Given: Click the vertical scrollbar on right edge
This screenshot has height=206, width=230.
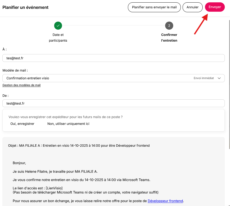Looking at the screenshot, I should tap(229, 84).
